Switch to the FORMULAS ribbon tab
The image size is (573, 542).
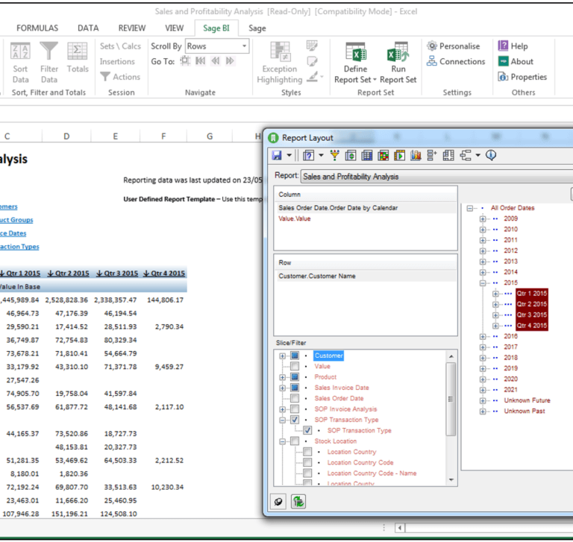tap(37, 28)
